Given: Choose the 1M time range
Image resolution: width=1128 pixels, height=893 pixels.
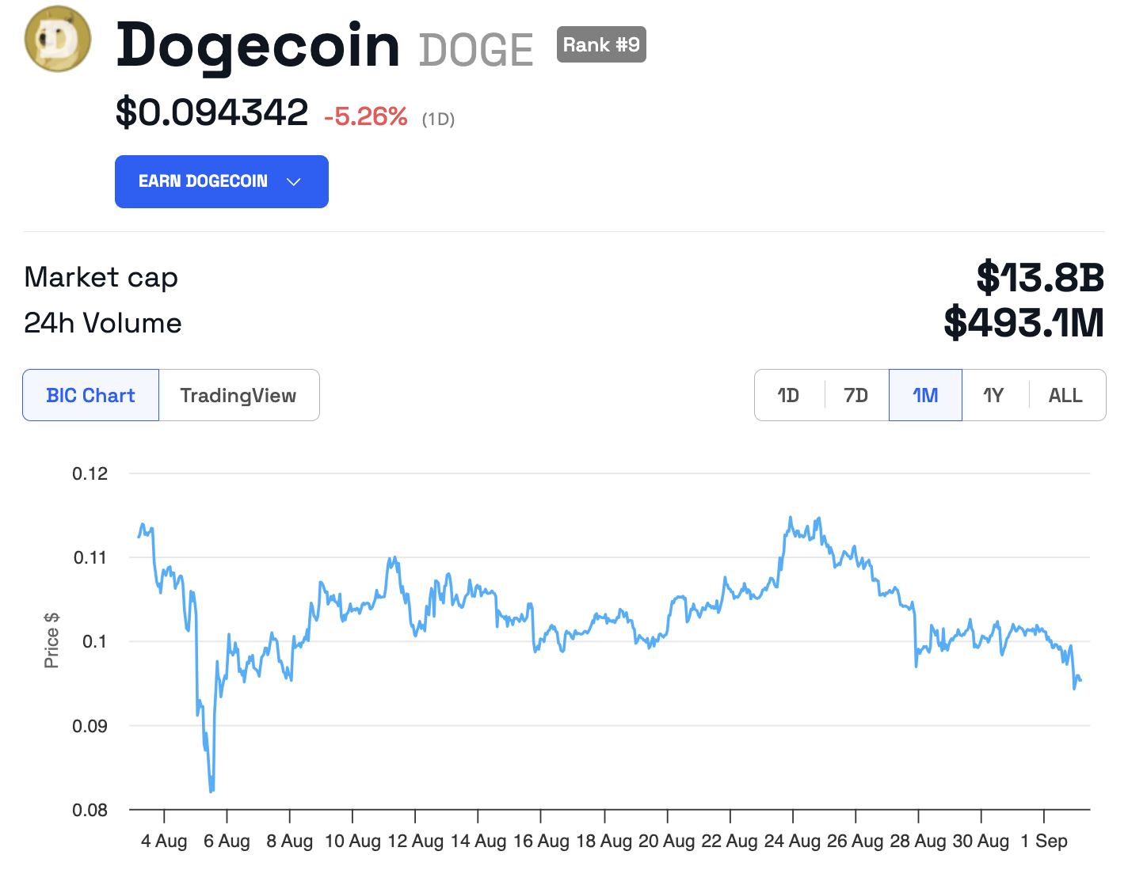Looking at the screenshot, I should pos(925,395).
